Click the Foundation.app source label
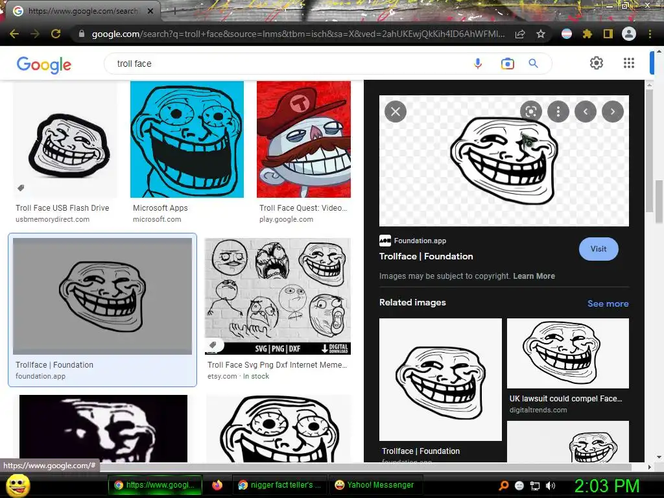 (x=420, y=241)
